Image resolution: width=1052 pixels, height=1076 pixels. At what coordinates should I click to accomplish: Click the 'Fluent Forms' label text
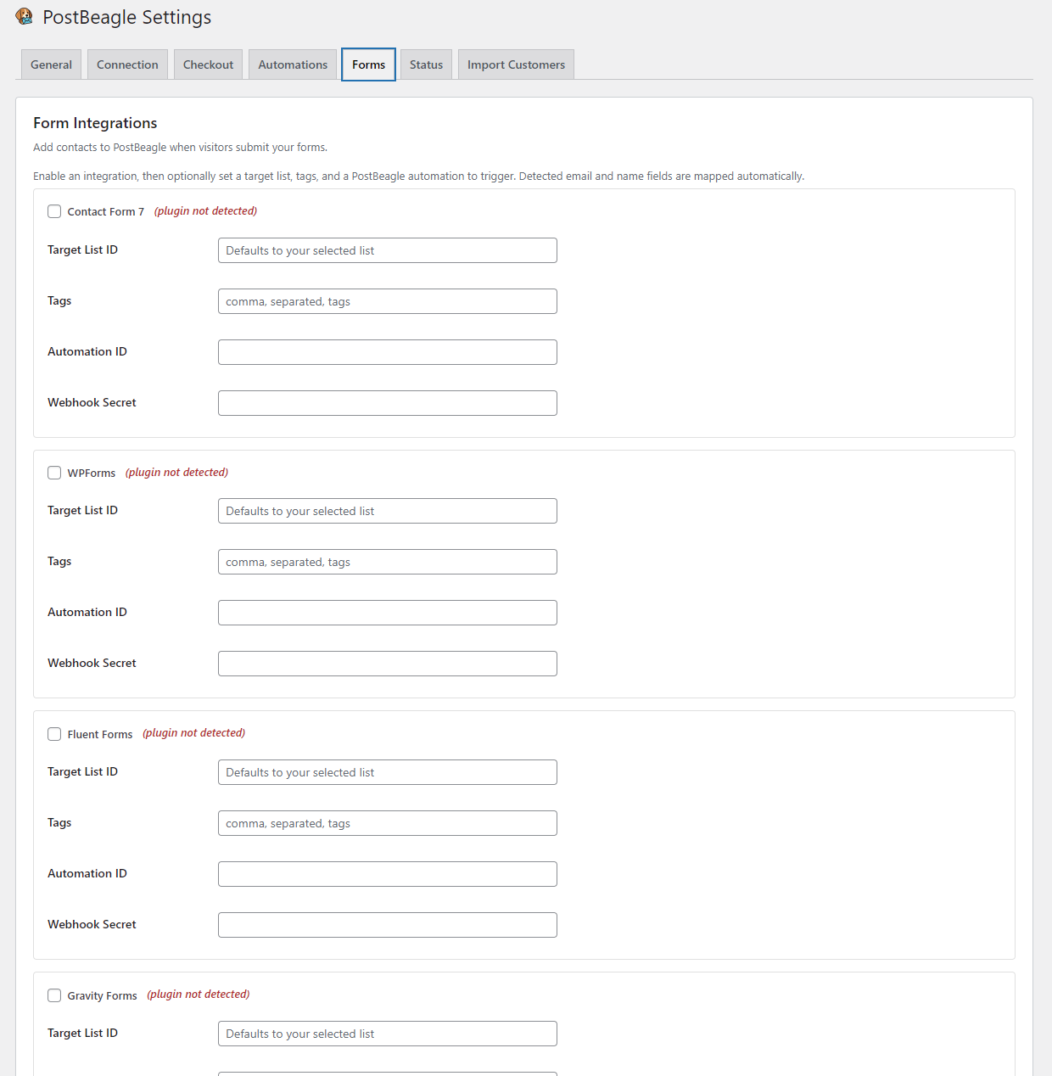(100, 735)
